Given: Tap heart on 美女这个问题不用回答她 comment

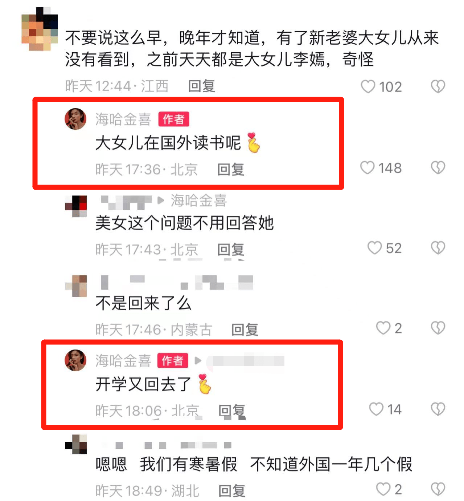Looking at the screenshot, I should click(374, 248).
